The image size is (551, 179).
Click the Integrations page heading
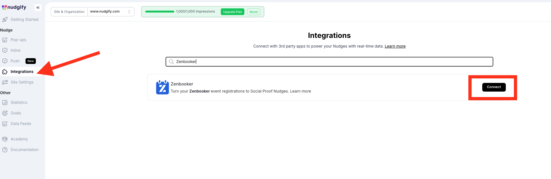coord(329,35)
